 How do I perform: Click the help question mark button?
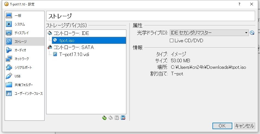coord(239,4)
